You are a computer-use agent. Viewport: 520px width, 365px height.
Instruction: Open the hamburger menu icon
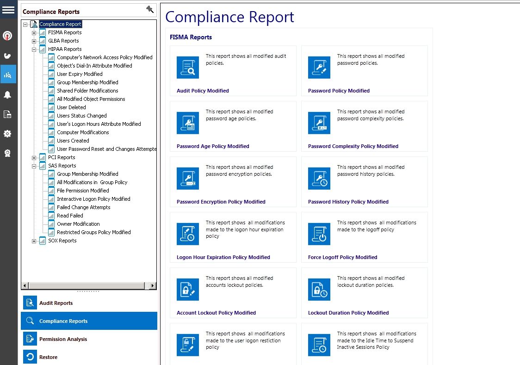[8, 9]
